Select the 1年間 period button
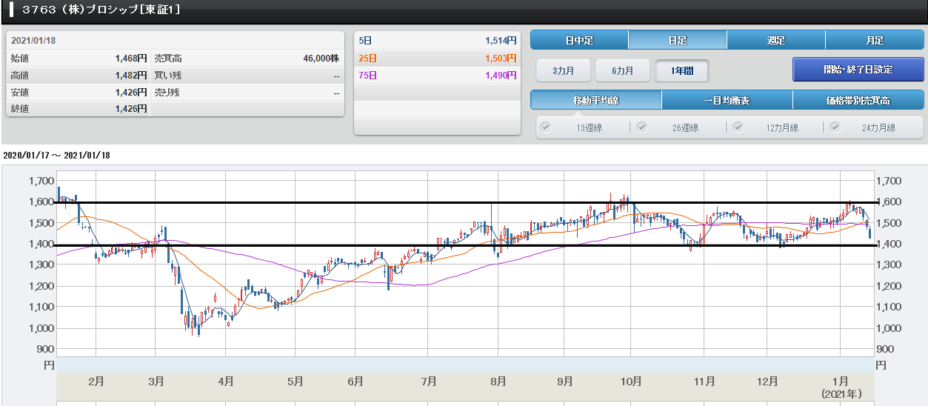Screen dimensions: 928x406 pos(681,70)
